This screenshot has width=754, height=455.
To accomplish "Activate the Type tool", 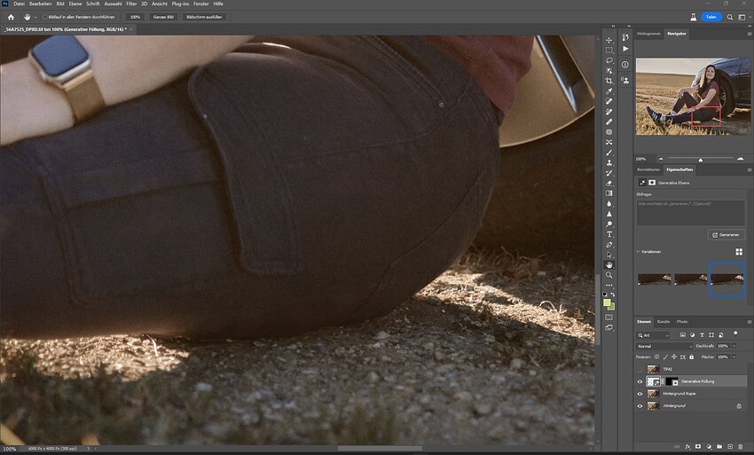I will pyautogui.click(x=609, y=234).
